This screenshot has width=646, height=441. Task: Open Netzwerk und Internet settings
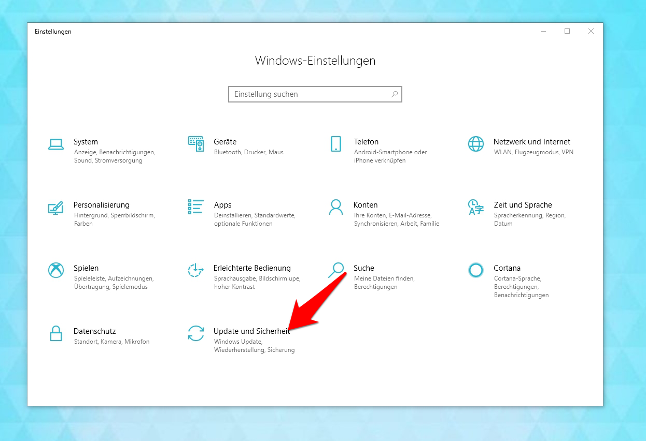(475, 145)
